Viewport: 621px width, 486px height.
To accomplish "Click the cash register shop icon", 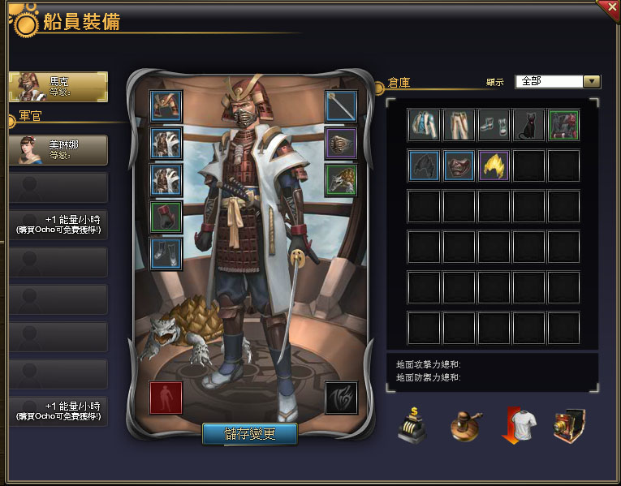I will pyautogui.click(x=412, y=426).
